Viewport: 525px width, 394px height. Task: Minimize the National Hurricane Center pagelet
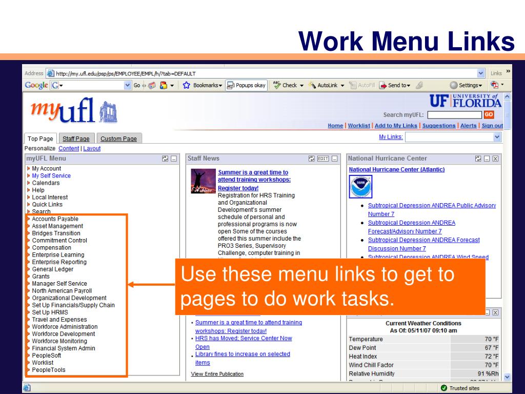click(487, 159)
